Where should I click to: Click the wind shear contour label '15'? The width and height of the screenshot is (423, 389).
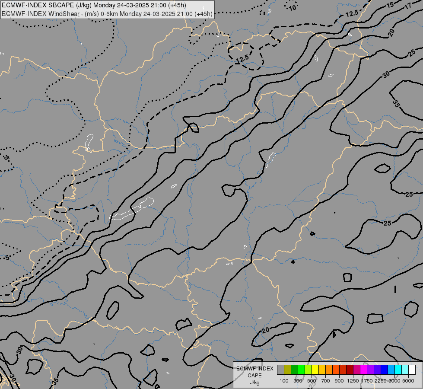(x=390, y=5)
